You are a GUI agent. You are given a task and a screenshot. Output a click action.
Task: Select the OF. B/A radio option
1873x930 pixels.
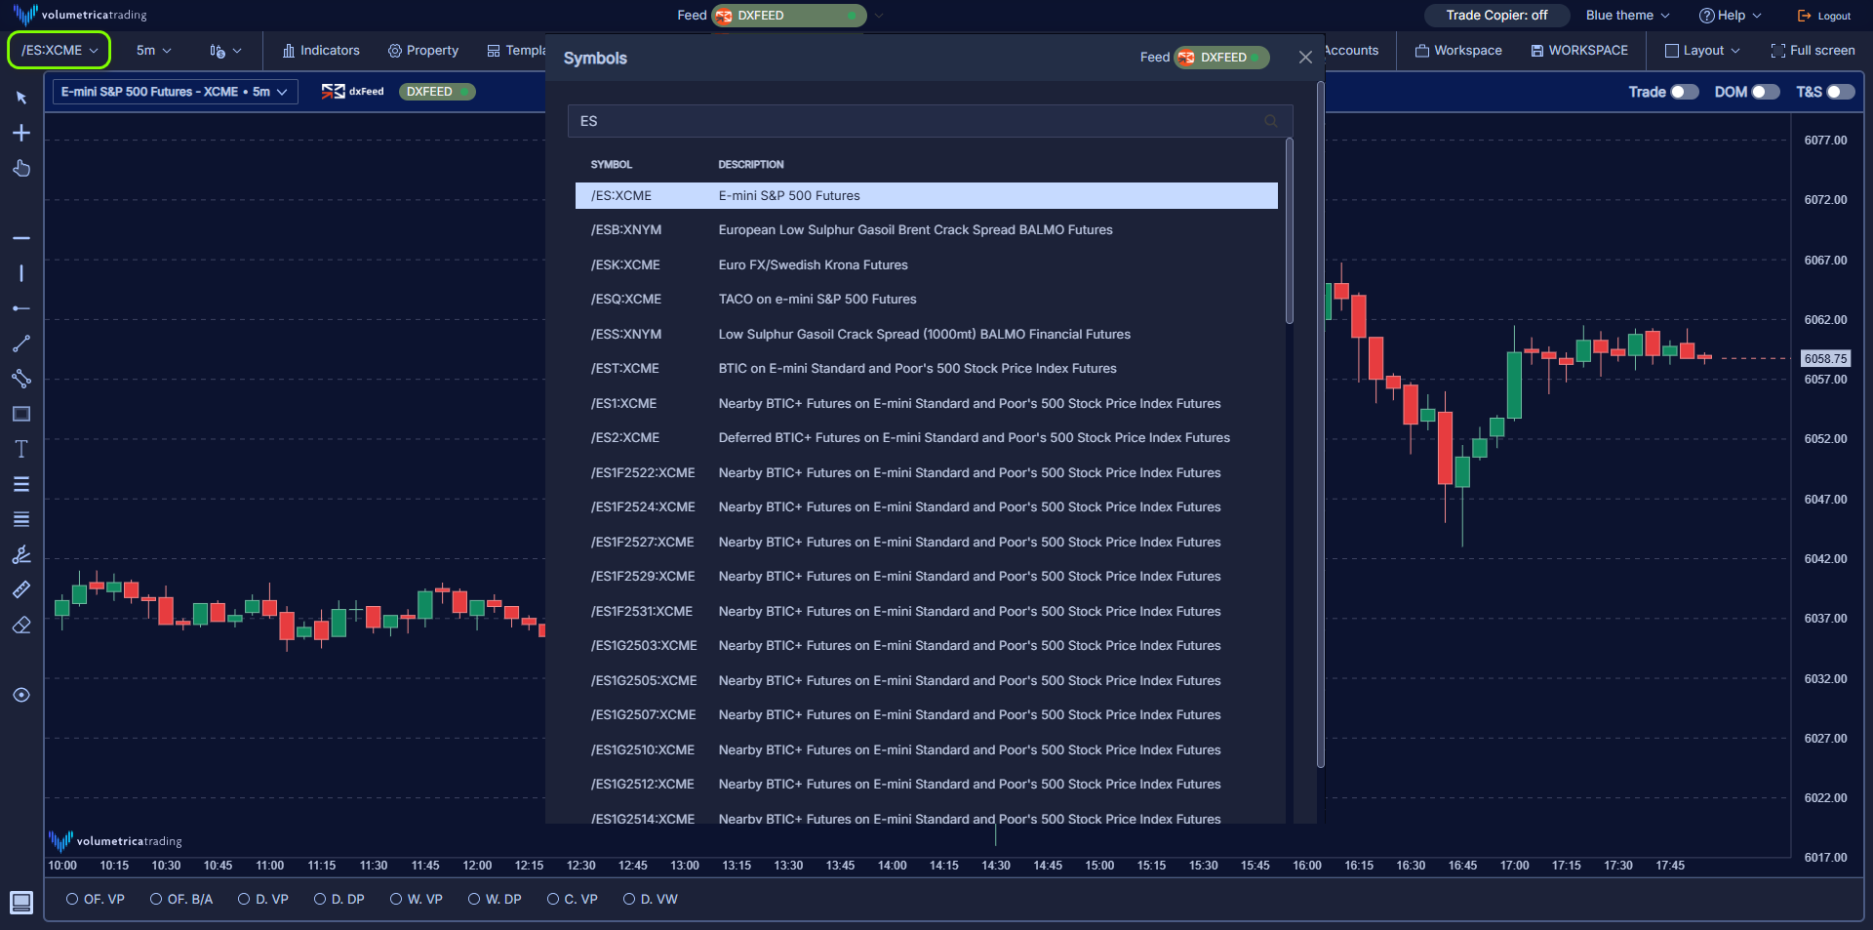click(x=181, y=899)
